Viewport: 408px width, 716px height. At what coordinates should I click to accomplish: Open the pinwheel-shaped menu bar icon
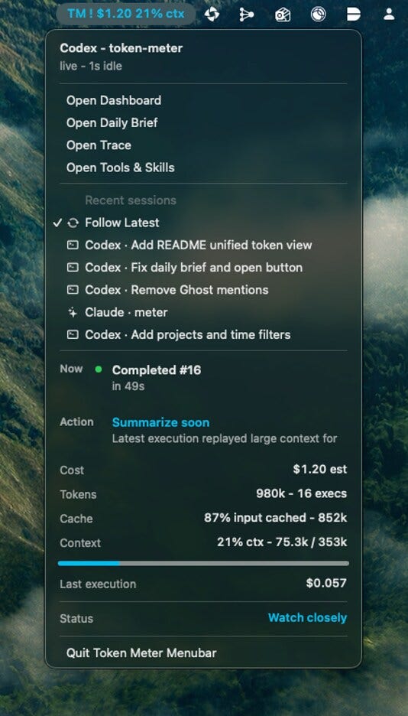pyautogui.click(x=212, y=15)
